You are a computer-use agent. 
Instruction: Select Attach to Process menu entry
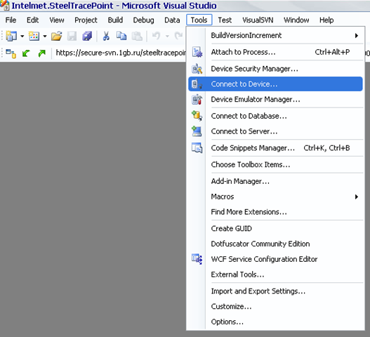point(275,52)
